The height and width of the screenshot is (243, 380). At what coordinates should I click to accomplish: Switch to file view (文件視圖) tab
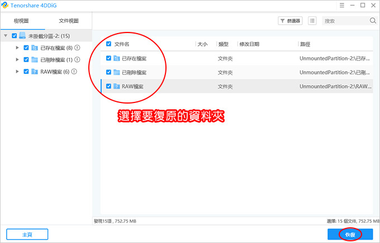tap(69, 21)
